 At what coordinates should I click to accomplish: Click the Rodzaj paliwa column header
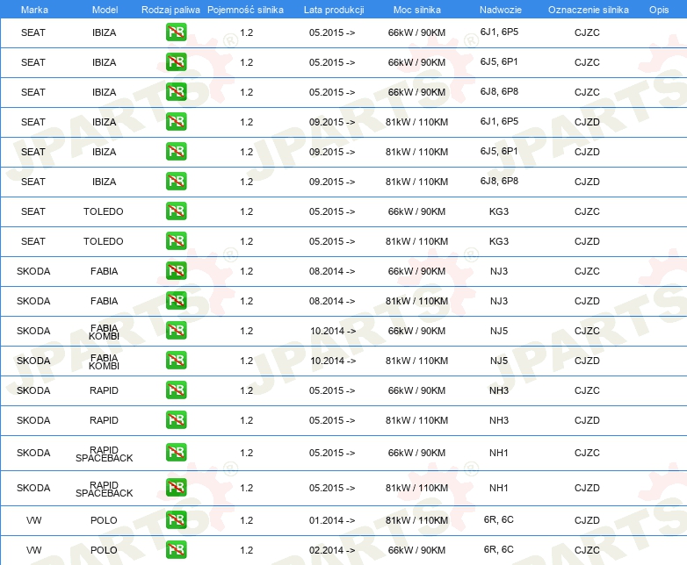170,10
